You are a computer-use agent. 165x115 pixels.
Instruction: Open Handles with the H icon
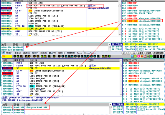(75, 56)
